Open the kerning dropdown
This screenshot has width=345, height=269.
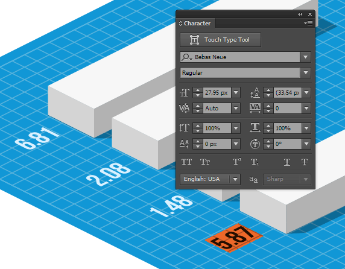[236, 108]
